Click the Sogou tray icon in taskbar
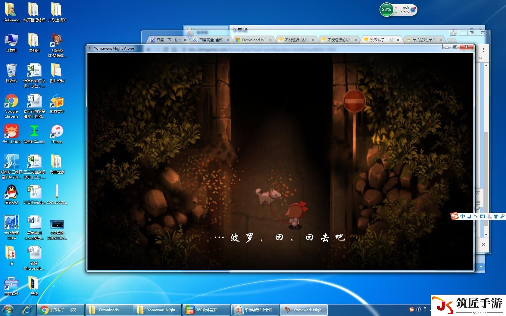This screenshot has height=316, width=506. (x=412, y=309)
